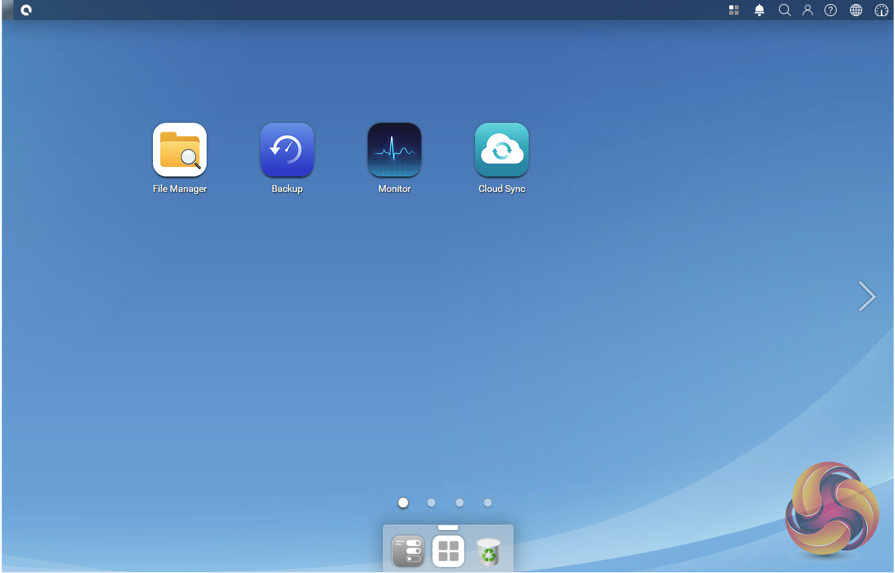Viewport: 895px width, 573px height.
Task: Open help with the question mark icon
Action: [x=831, y=10]
